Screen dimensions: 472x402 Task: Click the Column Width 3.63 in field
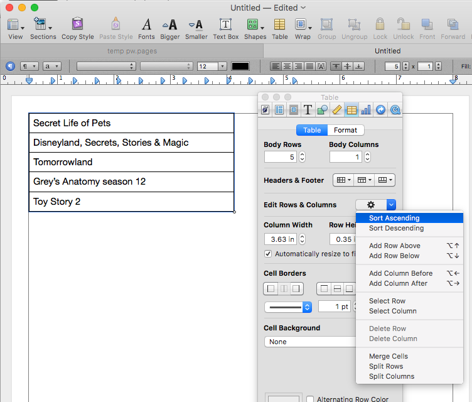point(281,239)
